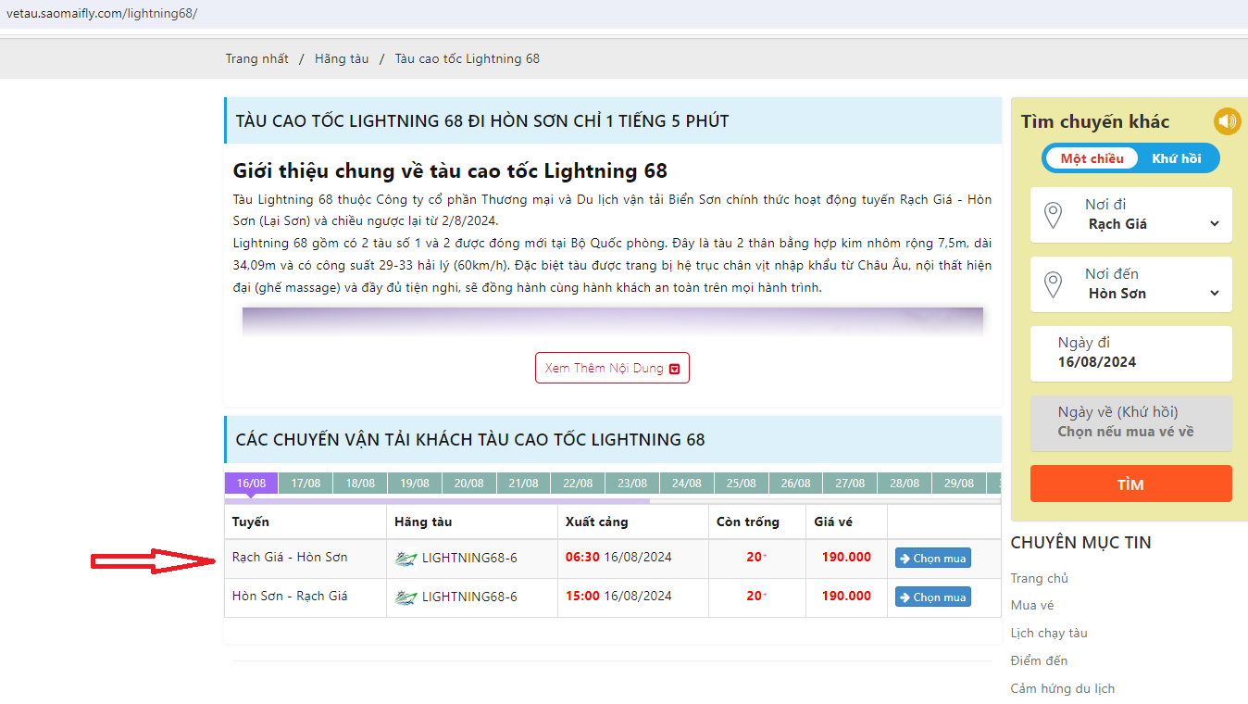The width and height of the screenshot is (1248, 704).
Task: Select the 28/08 date tab
Action: click(905, 484)
